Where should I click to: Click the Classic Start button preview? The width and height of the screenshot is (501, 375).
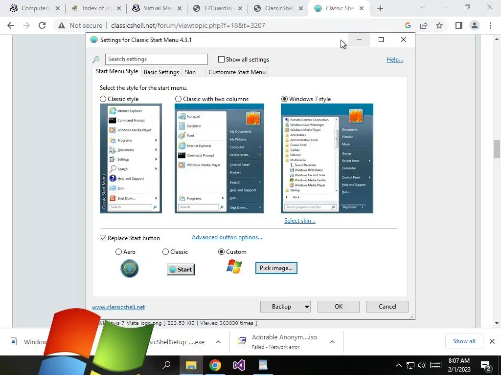click(181, 270)
